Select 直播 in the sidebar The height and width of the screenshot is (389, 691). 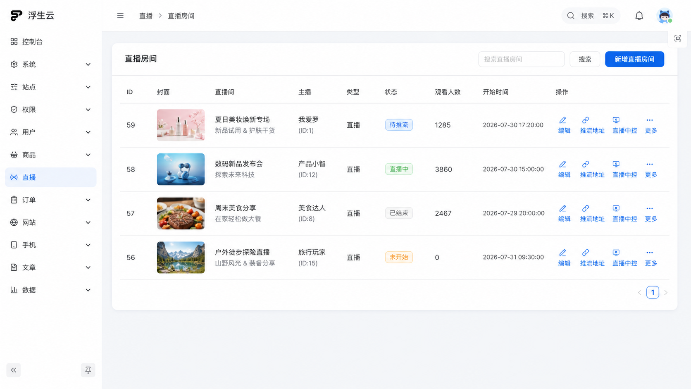coord(50,177)
